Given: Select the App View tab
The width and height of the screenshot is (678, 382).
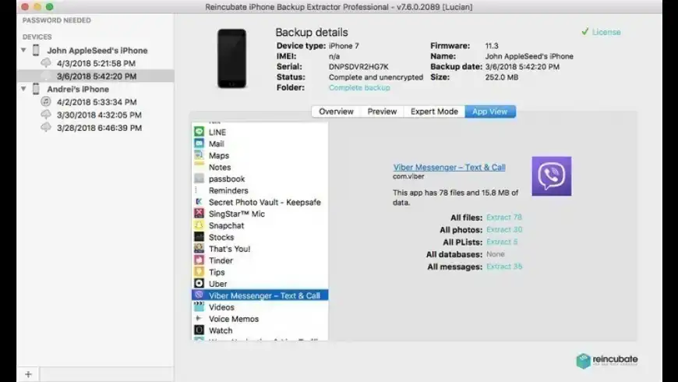Looking at the screenshot, I should tap(490, 111).
